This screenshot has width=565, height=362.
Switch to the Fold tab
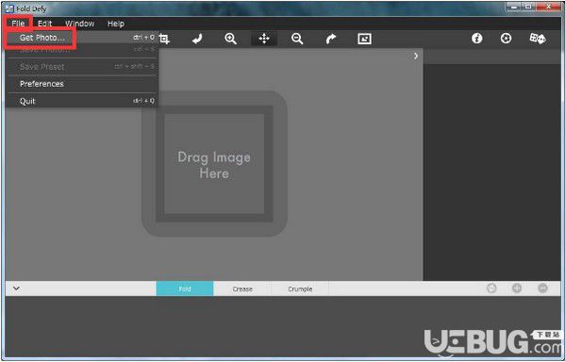click(185, 288)
